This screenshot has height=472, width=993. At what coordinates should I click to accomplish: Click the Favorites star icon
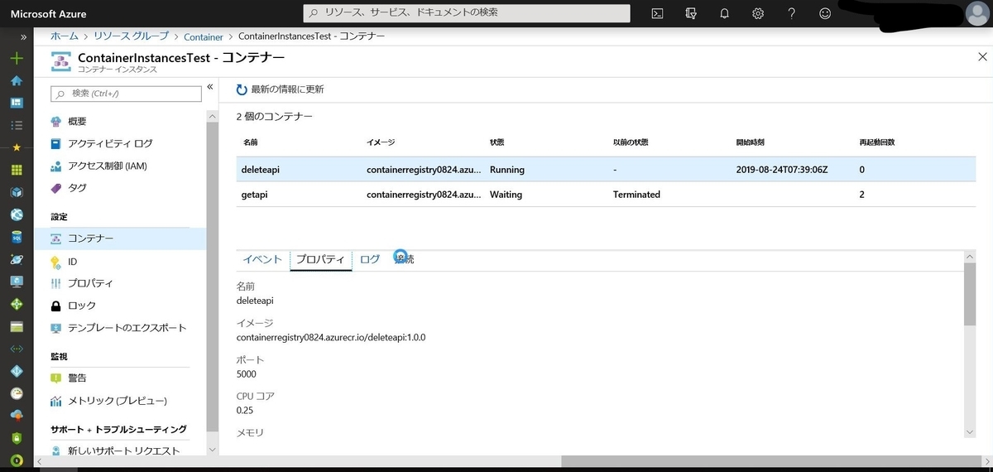tap(16, 147)
